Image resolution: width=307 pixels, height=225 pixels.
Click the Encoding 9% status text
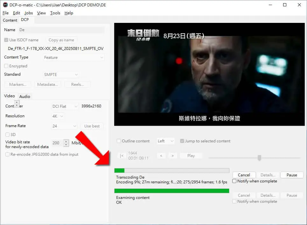coord(171,182)
